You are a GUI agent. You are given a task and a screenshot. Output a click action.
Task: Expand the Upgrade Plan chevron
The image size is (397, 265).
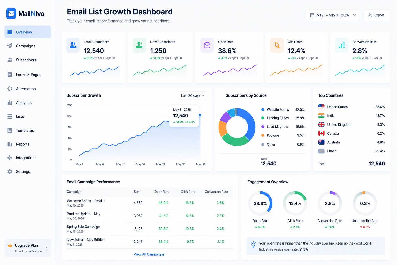pos(47,248)
